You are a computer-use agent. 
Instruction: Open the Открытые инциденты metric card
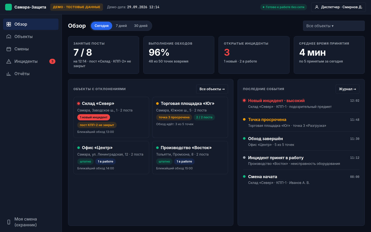pos(254,55)
